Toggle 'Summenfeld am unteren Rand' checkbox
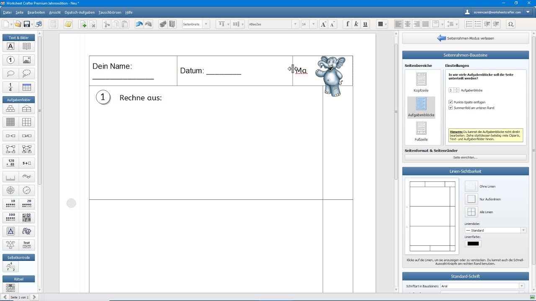 tap(451, 108)
